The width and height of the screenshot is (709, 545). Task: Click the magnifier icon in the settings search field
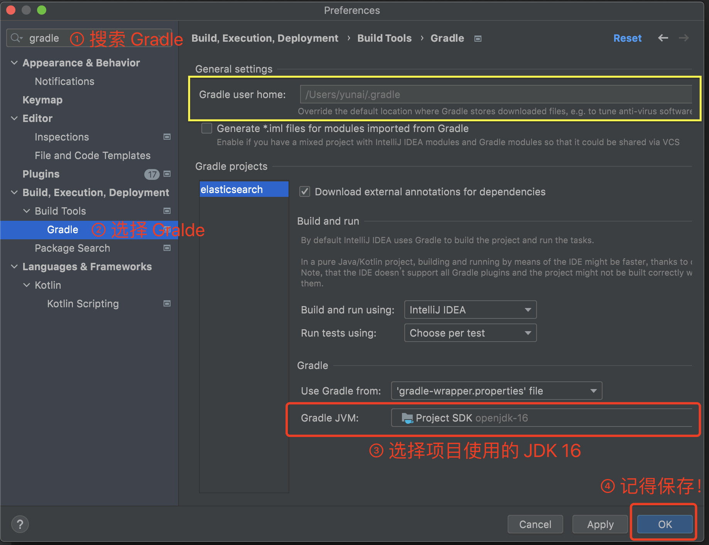(x=16, y=38)
